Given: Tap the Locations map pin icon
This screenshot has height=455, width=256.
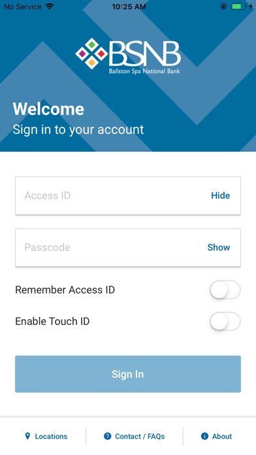Looking at the screenshot, I should pos(27,436).
